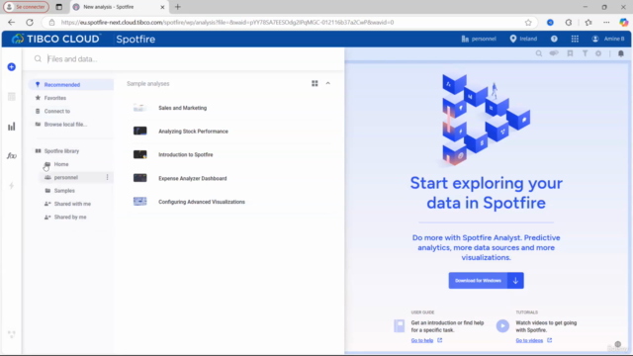Open the analysis settings gear icon
Screen dimensions: 633x356
coord(598,53)
